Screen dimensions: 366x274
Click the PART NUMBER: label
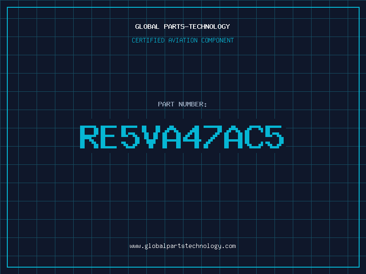183,104
